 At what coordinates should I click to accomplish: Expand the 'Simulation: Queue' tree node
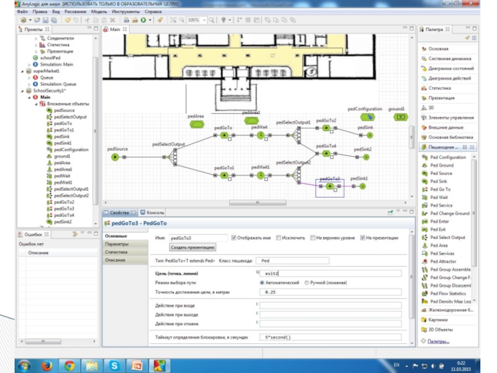coord(29,84)
